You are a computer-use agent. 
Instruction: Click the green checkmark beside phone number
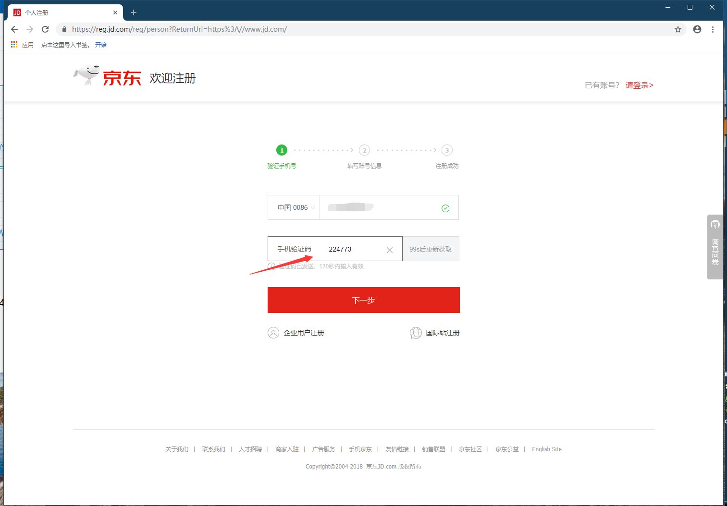click(445, 208)
